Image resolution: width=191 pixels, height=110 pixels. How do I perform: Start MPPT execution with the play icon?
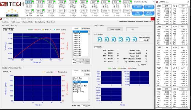[99, 40]
